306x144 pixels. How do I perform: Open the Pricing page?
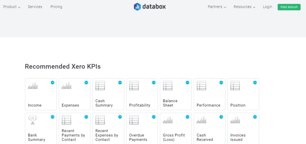point(56,7)
